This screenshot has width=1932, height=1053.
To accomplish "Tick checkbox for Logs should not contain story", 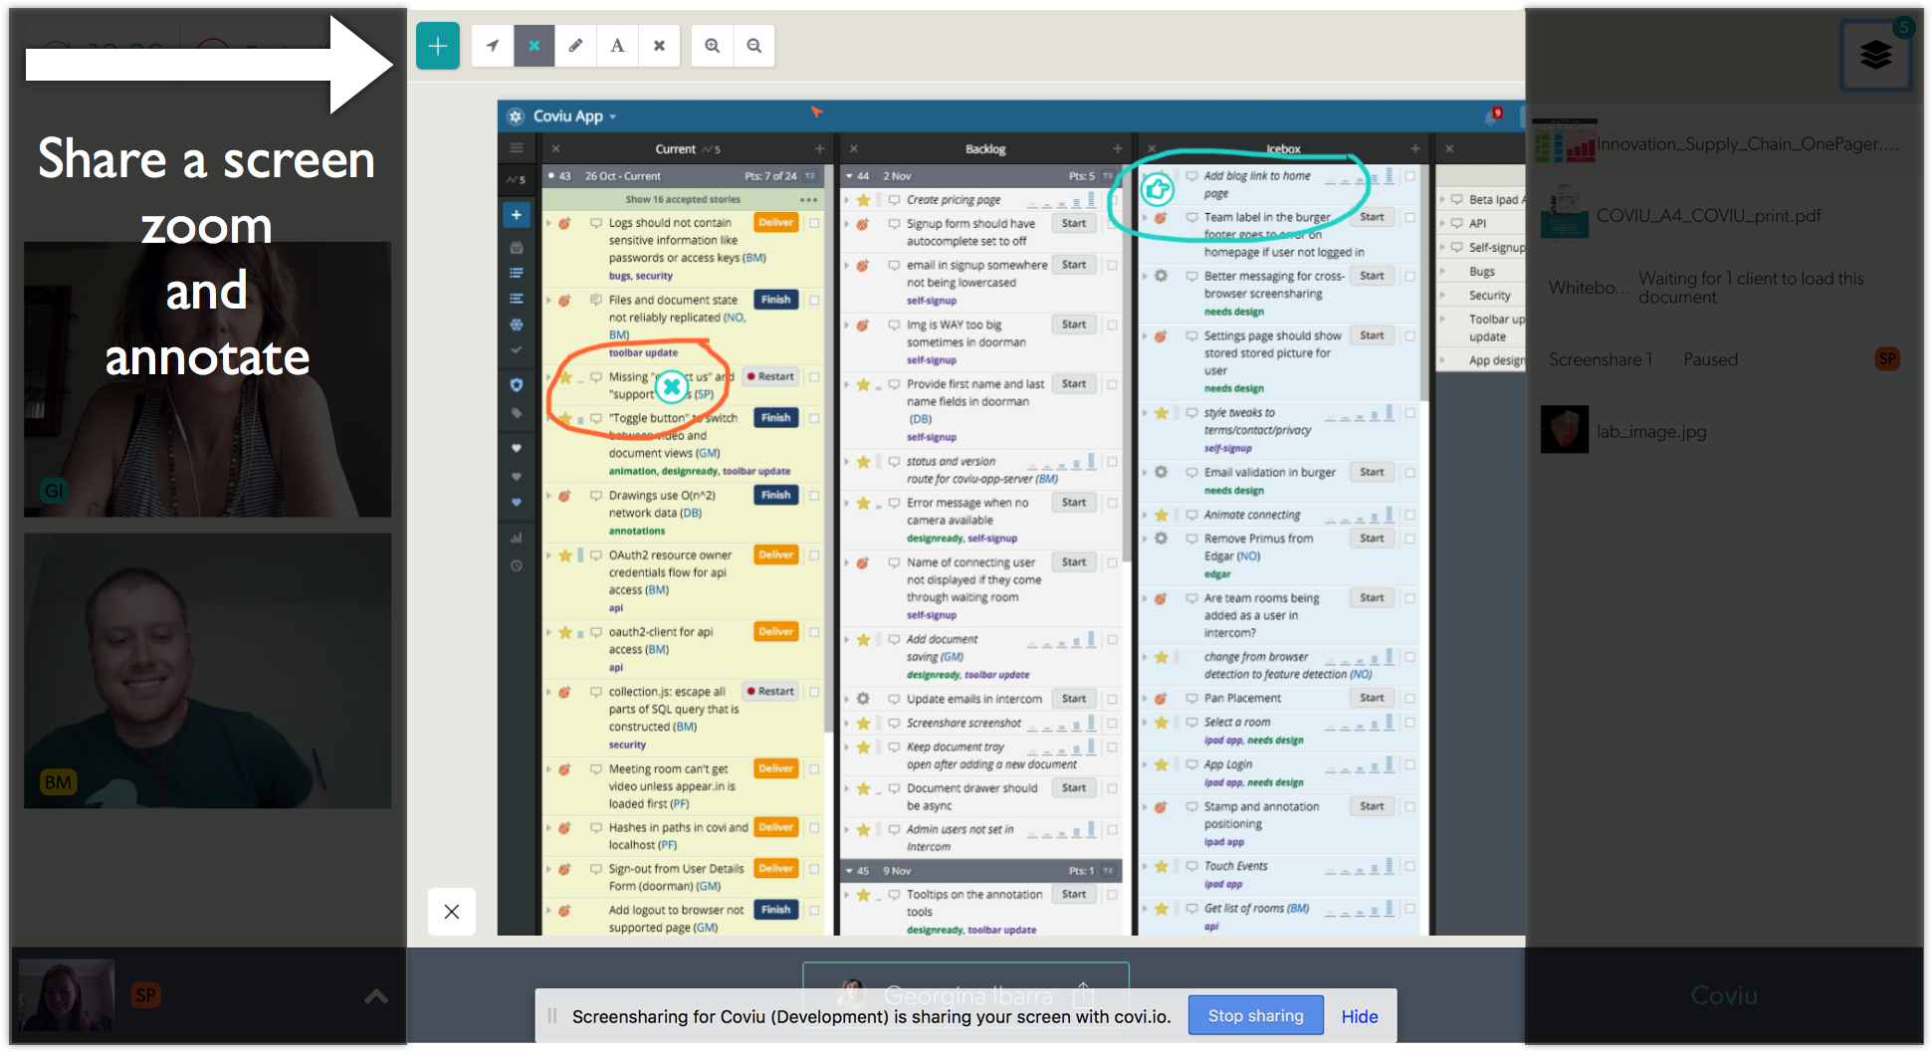I will 814,223.
